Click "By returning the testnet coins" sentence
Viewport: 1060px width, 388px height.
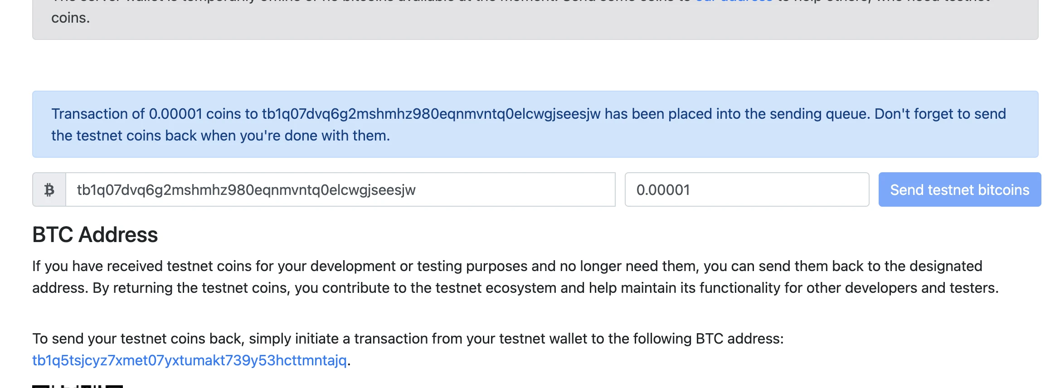coord(190,288)
